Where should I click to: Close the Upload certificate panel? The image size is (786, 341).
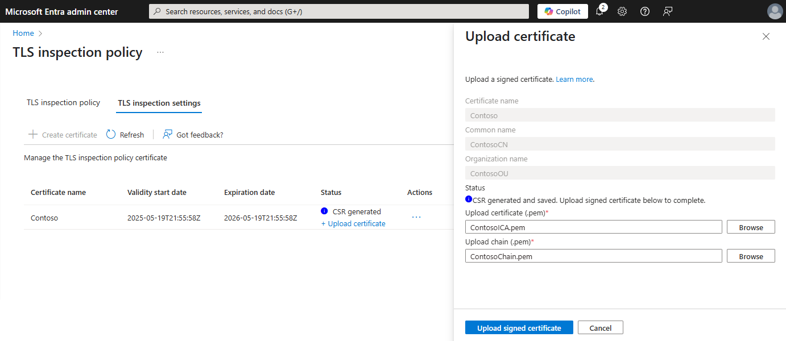[x=766, y=36]
